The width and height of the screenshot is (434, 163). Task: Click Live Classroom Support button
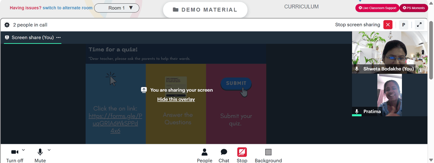click(x=377, y=8)
